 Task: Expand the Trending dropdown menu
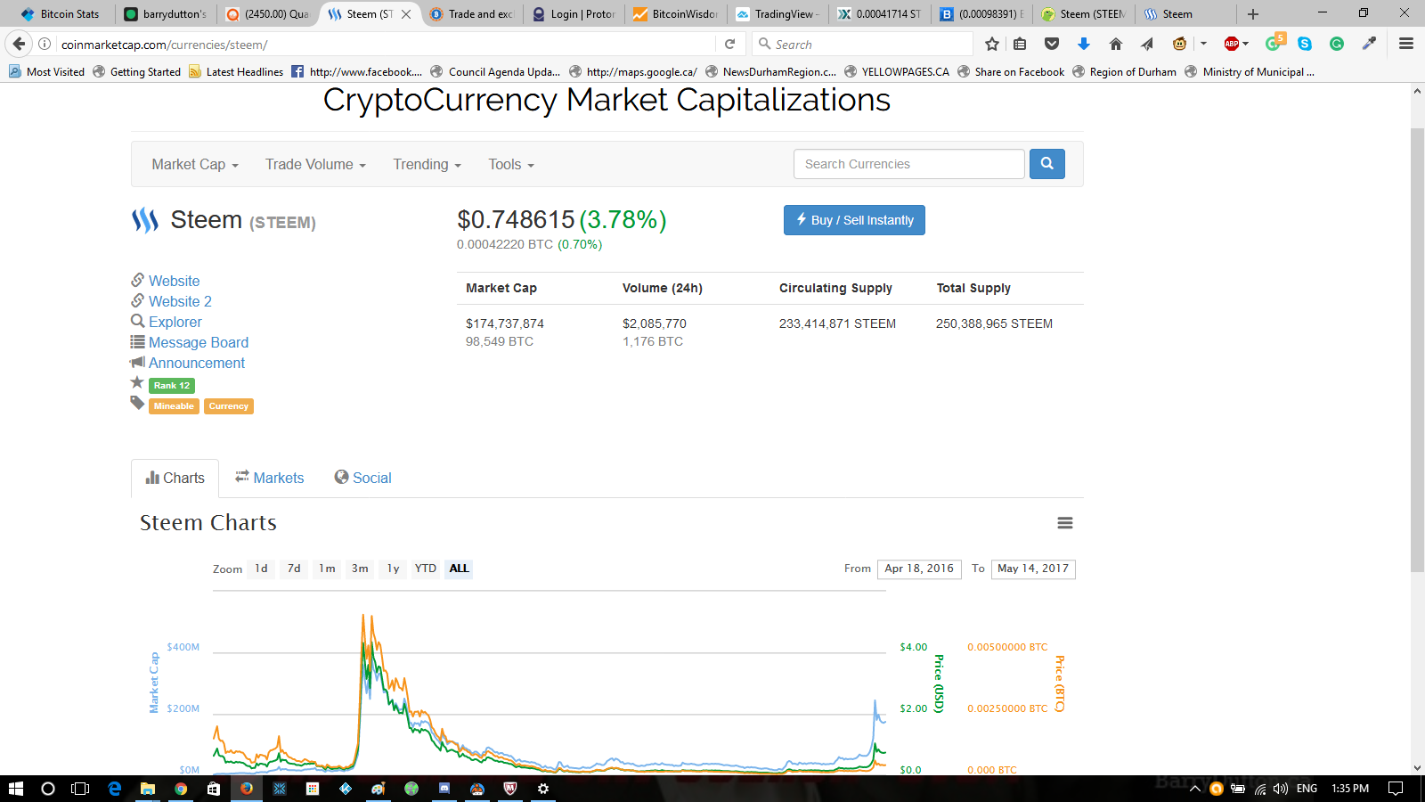click(427, 165)
